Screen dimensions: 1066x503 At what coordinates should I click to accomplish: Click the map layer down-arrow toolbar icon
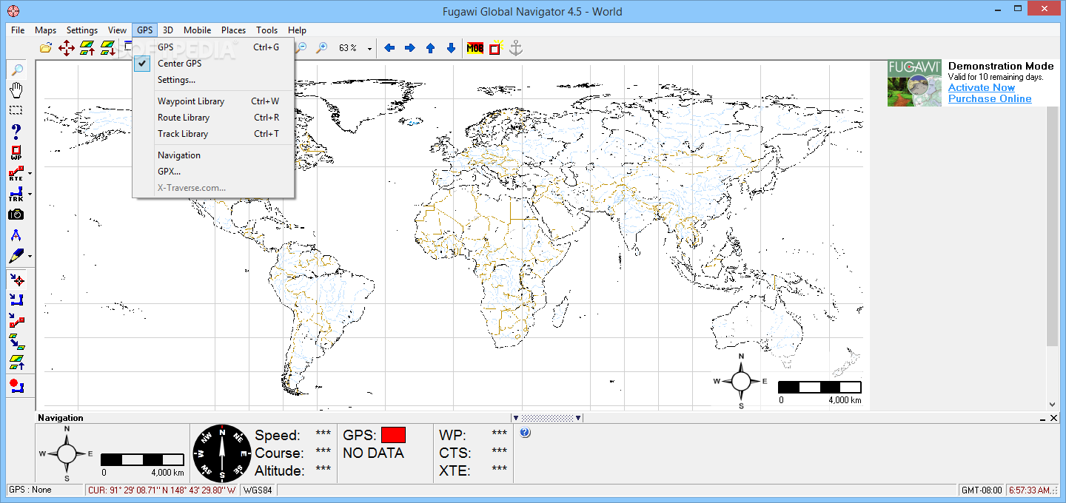[108, 48]
